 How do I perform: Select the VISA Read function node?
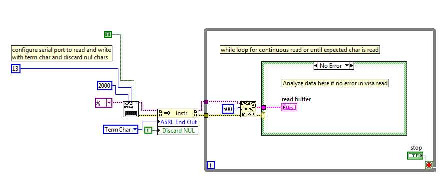point(248,109)
